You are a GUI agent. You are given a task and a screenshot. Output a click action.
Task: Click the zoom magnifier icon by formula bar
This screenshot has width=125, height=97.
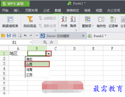(x=45, y=42)
